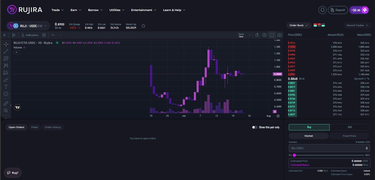The image size is (375, 180).
Task: Click the TradingView logo on chart
Action: (17, 107)
